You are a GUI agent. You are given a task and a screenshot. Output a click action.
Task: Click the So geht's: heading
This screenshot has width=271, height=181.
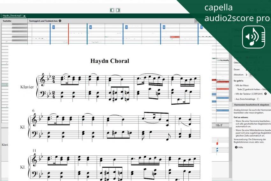(x=238, y=81)
